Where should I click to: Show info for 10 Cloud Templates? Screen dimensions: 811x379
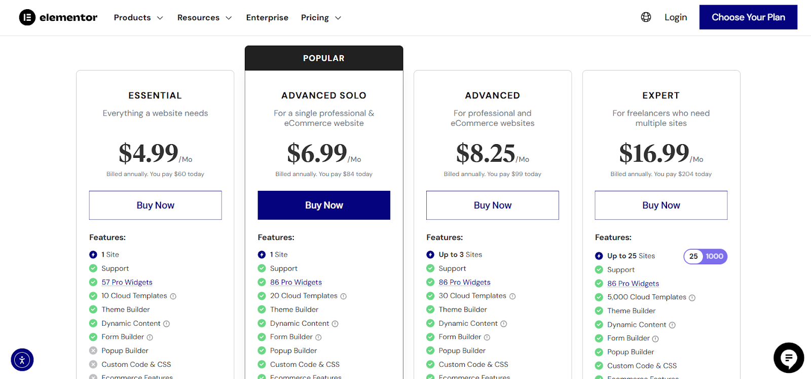click(173, 296)
